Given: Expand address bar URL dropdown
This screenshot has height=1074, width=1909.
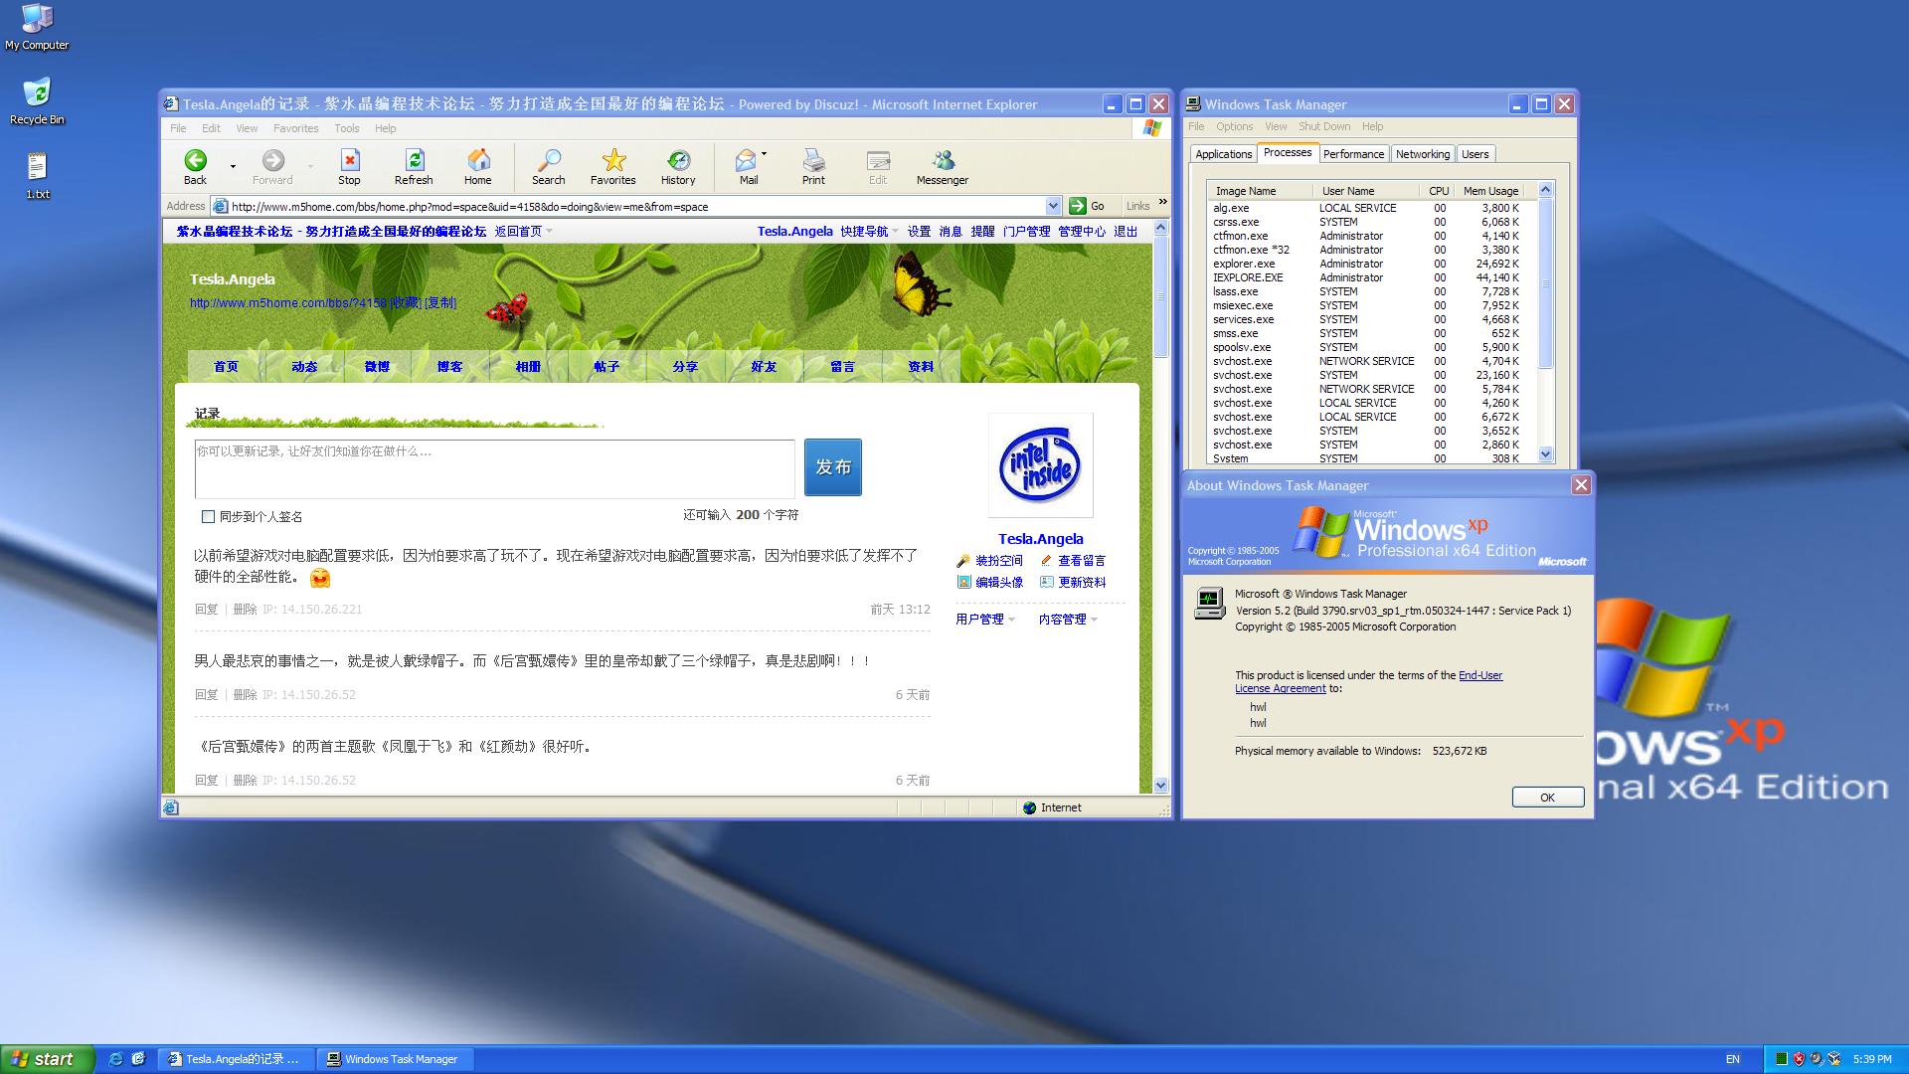Looking at the screenshot, I should (x=1053, y=206).
